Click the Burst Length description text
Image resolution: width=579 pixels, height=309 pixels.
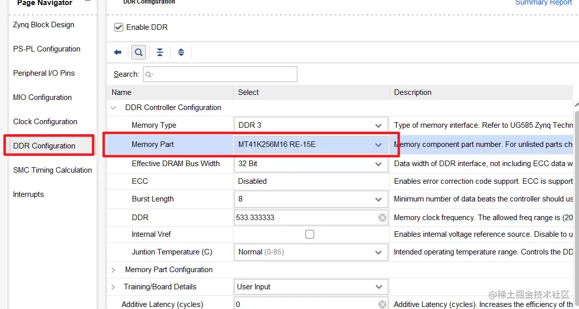pos(484,199)
